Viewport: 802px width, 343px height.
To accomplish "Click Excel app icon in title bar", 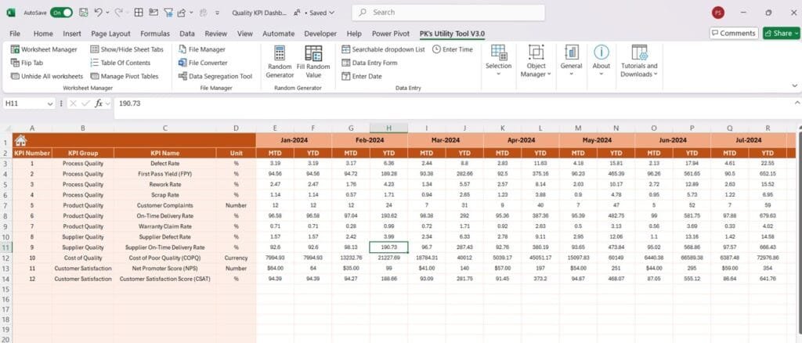I will coord(11,13).
